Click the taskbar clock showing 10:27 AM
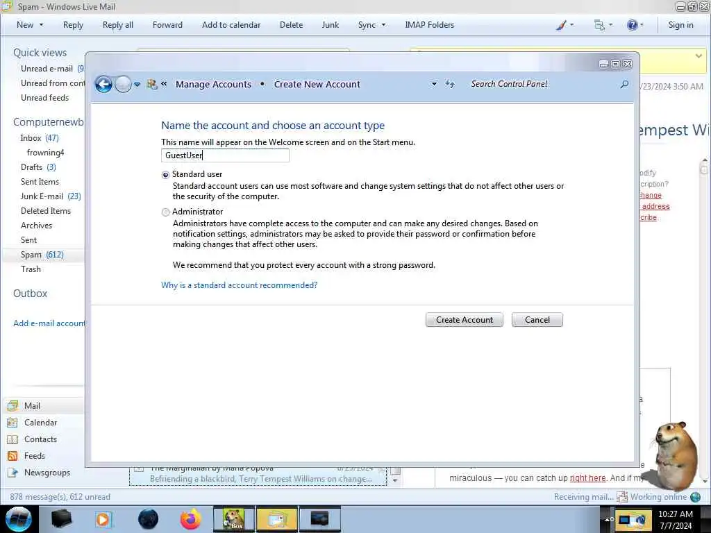The height and width of the screenshot is (533, 711). [675, 520]
